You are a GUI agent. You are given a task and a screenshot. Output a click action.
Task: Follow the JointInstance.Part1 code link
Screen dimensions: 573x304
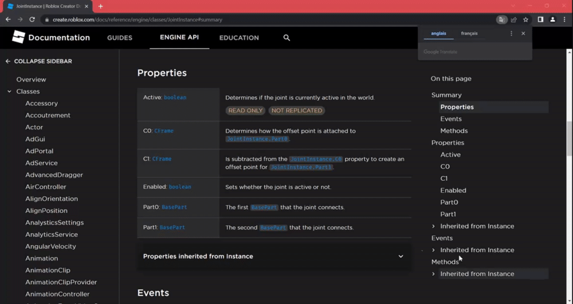tap(301, 167)
